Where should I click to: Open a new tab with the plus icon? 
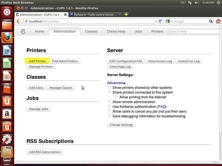[126, 14]
